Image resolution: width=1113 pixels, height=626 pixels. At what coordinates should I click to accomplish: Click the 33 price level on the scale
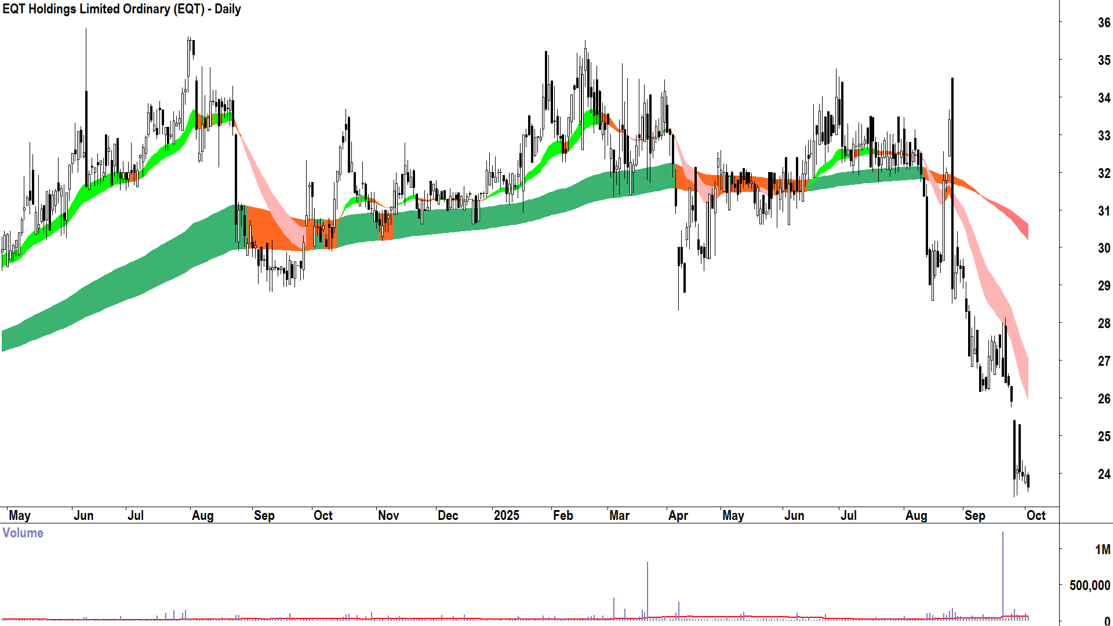coord(1104,136)
